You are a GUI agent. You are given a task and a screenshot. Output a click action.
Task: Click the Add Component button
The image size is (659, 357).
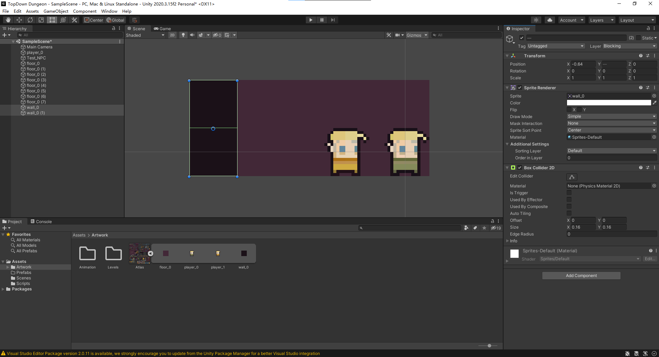coord(581,276)
